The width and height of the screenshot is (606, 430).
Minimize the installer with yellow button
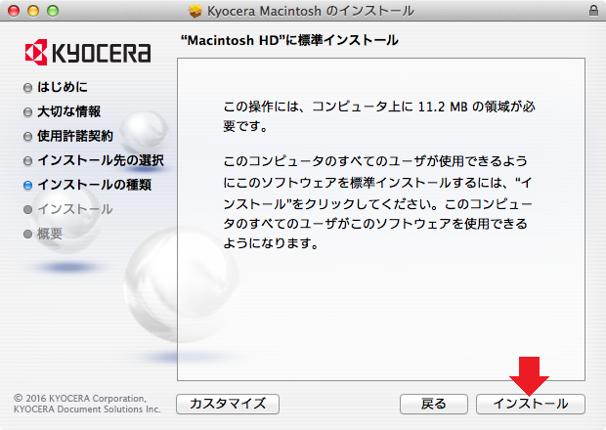pyautogui.click(x=33, y=11)
